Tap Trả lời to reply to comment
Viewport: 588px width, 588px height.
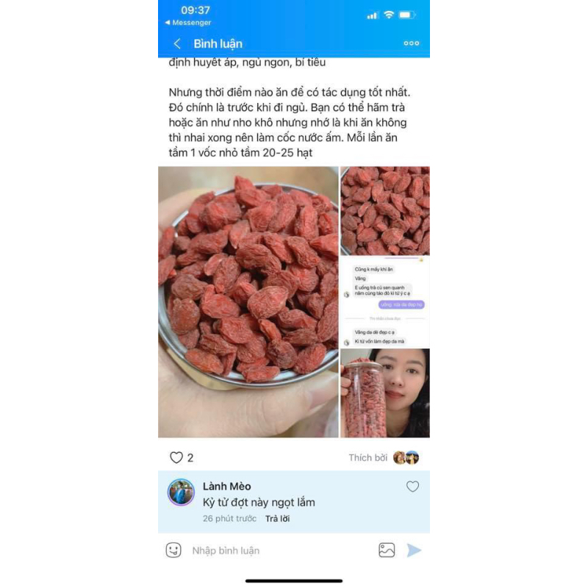pos(278,519)
